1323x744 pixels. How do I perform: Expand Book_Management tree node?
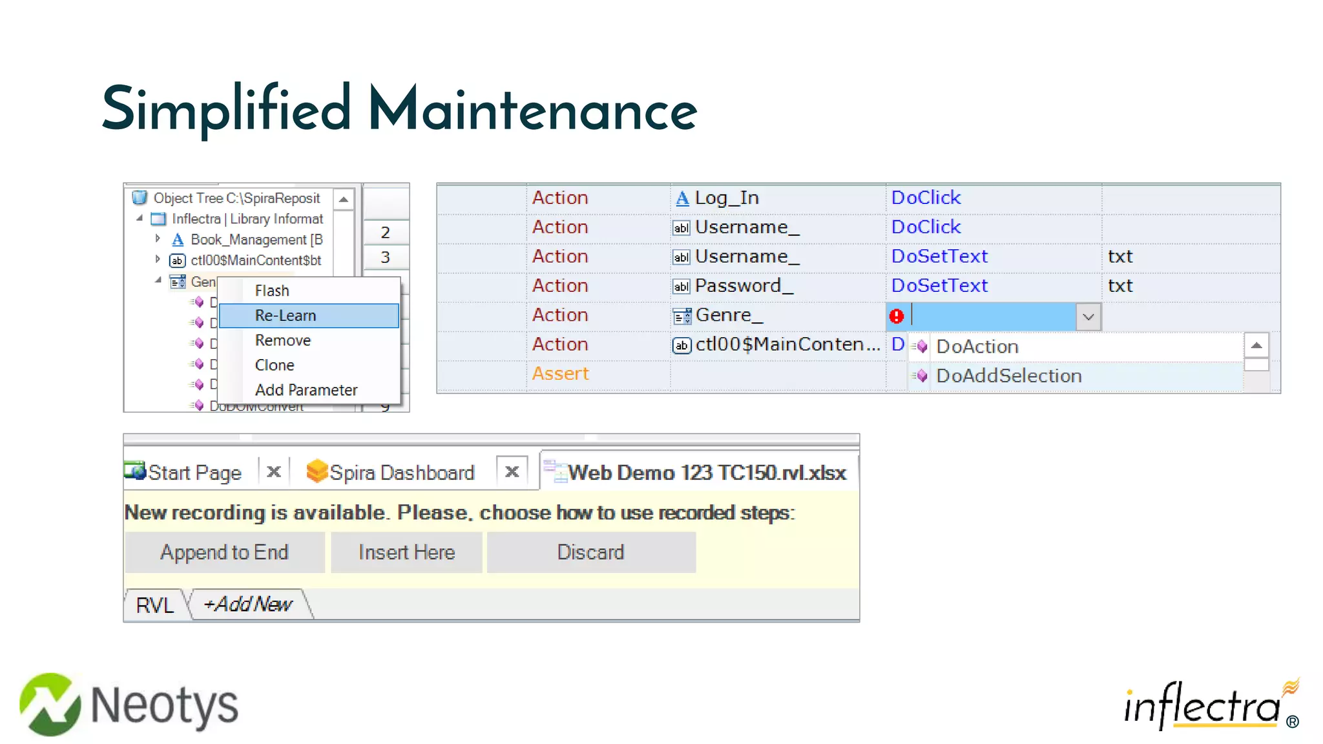click(x=158, y=239)
